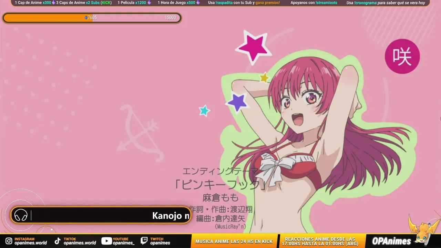Click the headphones icon in now-playing bar
The width and height of the screenshot is (441, 248).
coord(21,216)
